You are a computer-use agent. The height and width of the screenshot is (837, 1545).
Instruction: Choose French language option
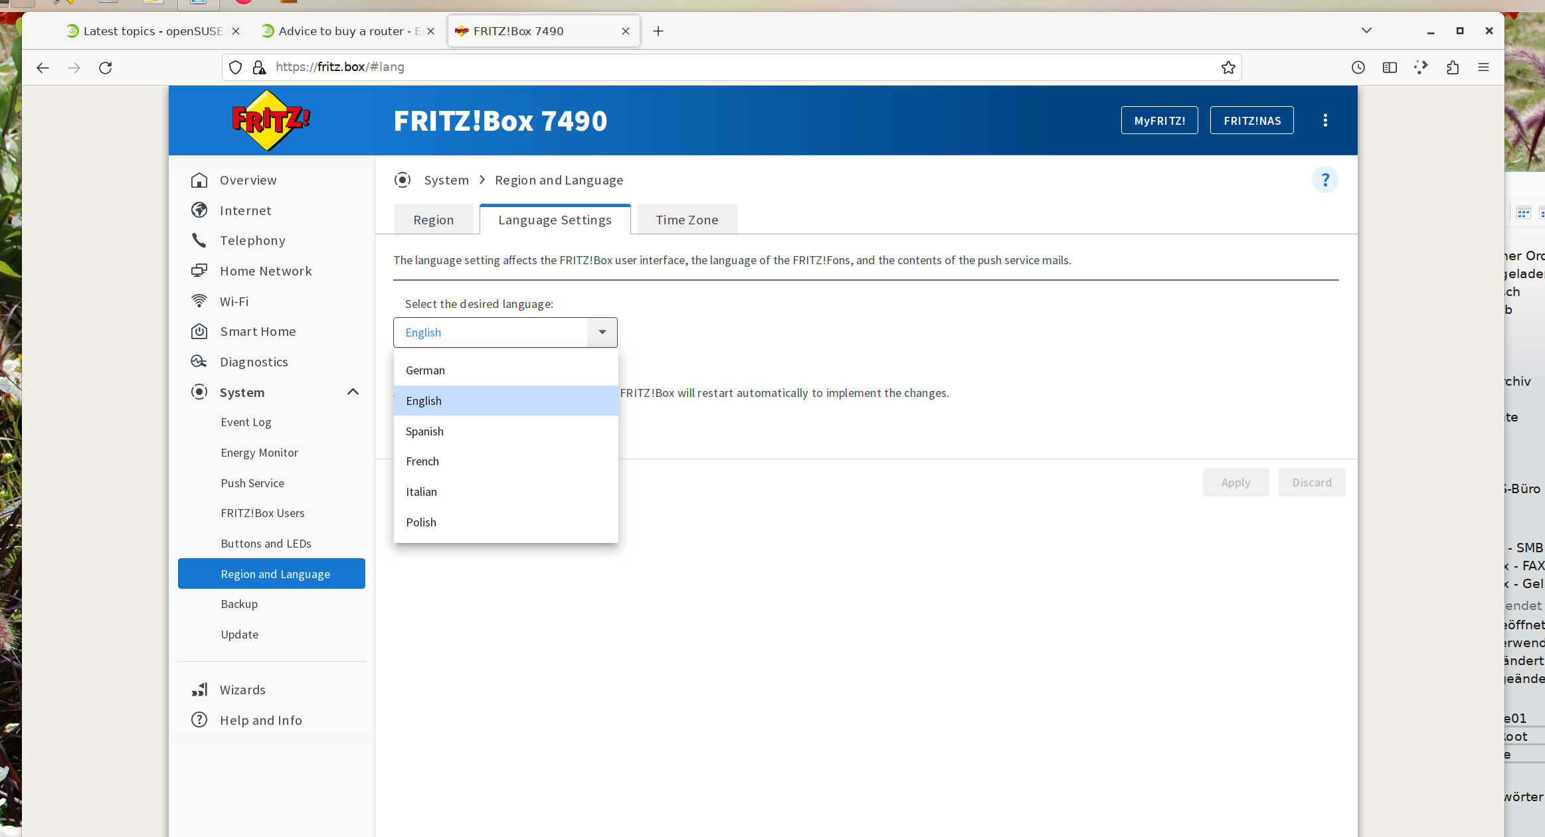[505, 461]
